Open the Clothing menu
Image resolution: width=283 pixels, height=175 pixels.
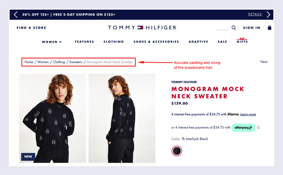pos(114,42)
